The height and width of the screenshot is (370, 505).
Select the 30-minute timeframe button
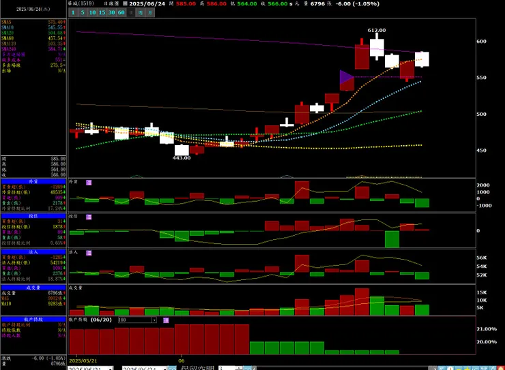click(112, 12)
